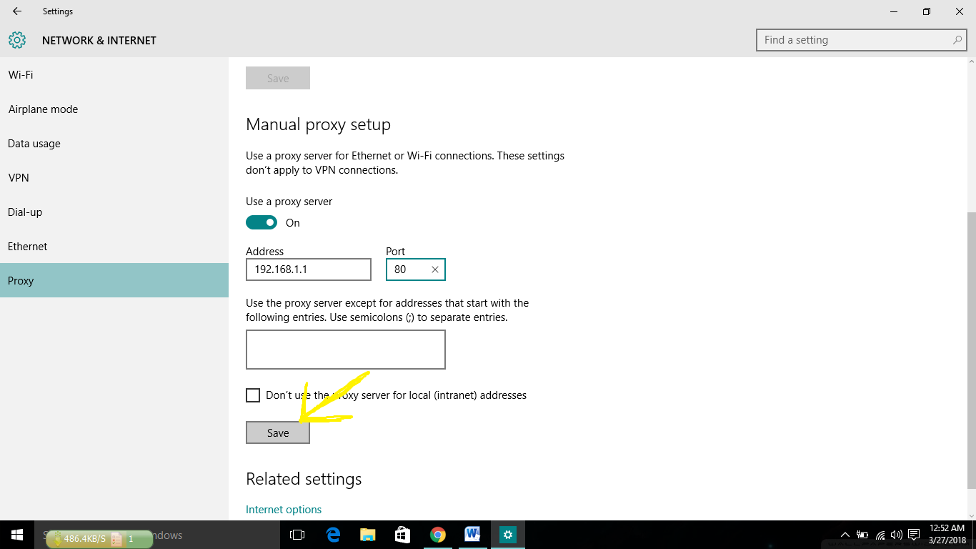Open the Ethernet settings section
Viewport: 976px width, 549px height.
point(114,247)
